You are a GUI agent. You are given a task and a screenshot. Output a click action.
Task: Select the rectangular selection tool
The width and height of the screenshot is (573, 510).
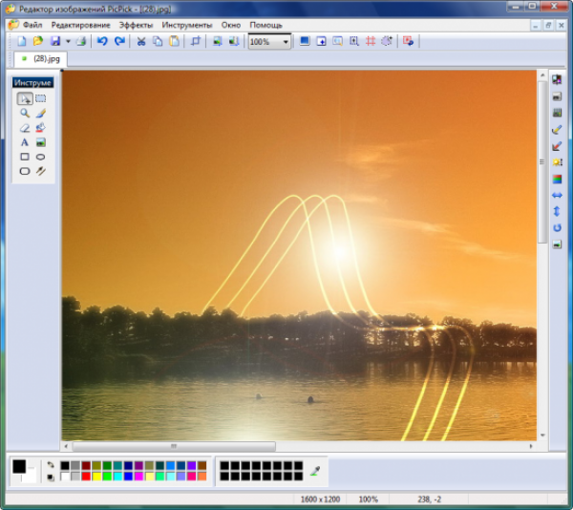coord(40,98)
